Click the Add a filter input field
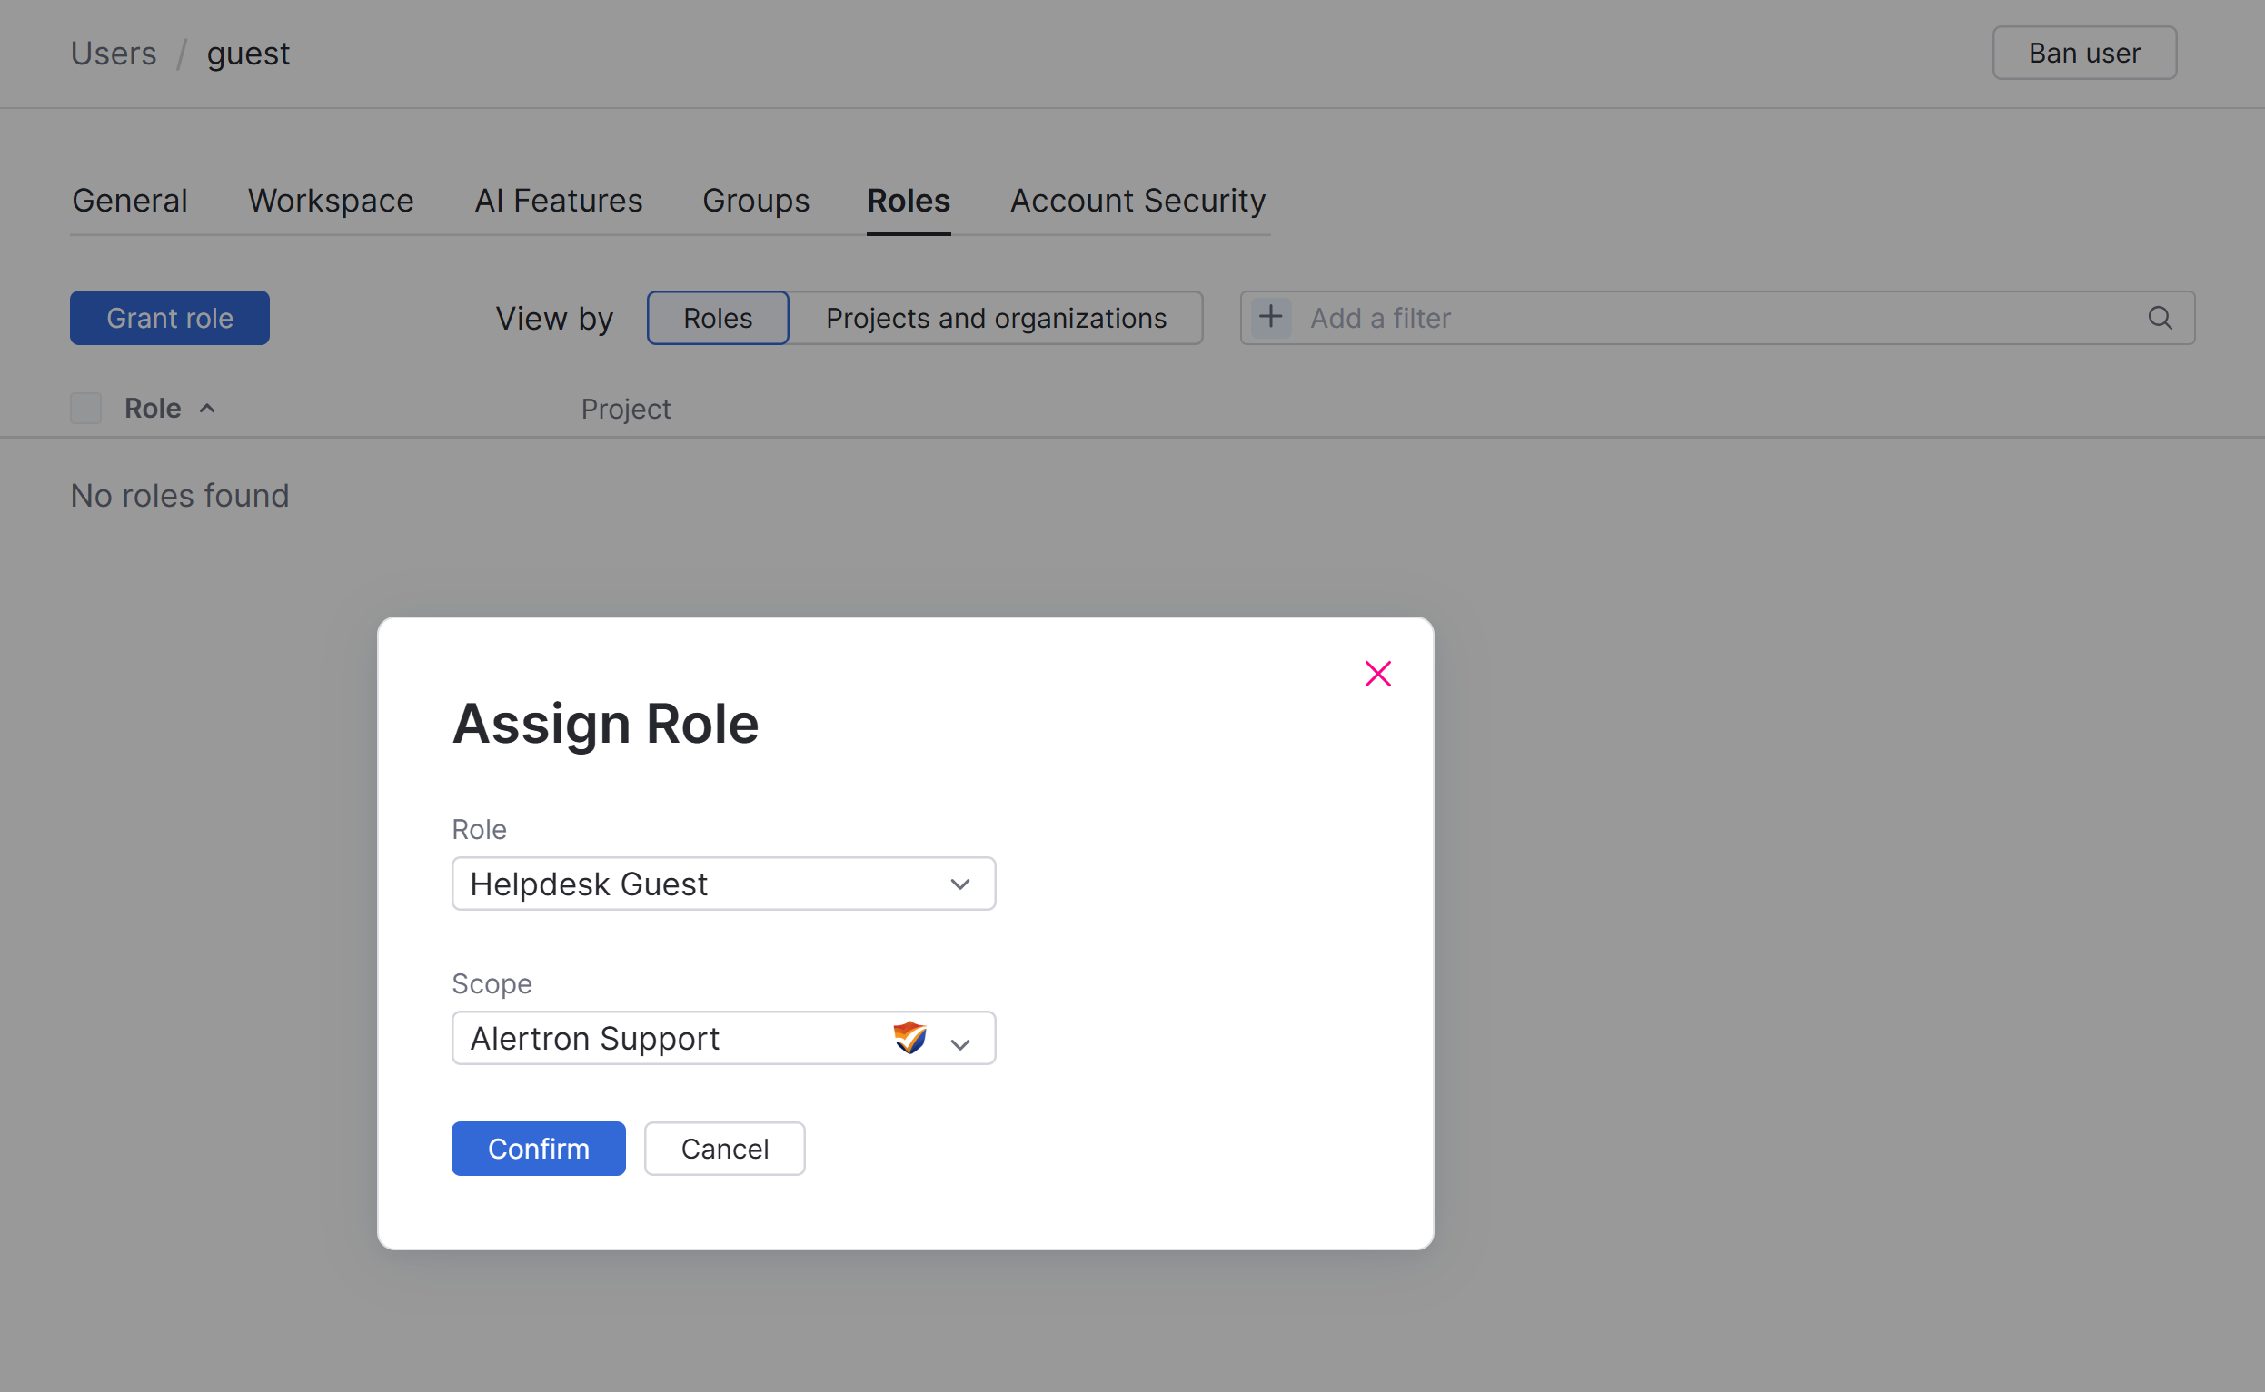 point(1717,318)
